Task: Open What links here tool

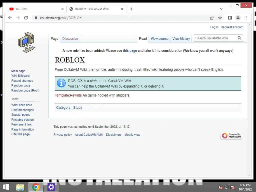Action: click(x=21, y=105)
